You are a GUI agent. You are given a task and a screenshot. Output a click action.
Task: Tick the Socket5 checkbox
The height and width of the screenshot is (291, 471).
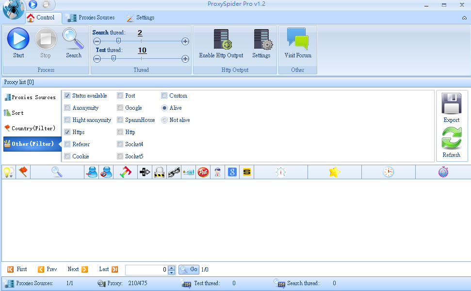click(x=120, y=156)
